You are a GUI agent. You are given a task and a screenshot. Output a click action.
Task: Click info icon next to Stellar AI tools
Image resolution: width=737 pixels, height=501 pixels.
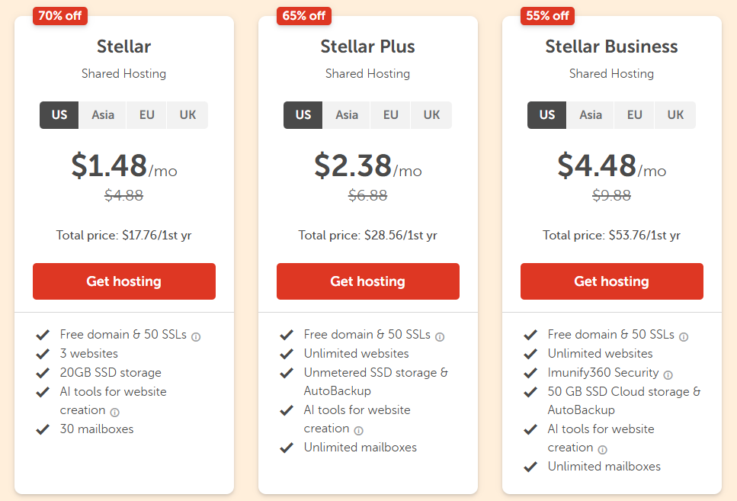(114, 412)
